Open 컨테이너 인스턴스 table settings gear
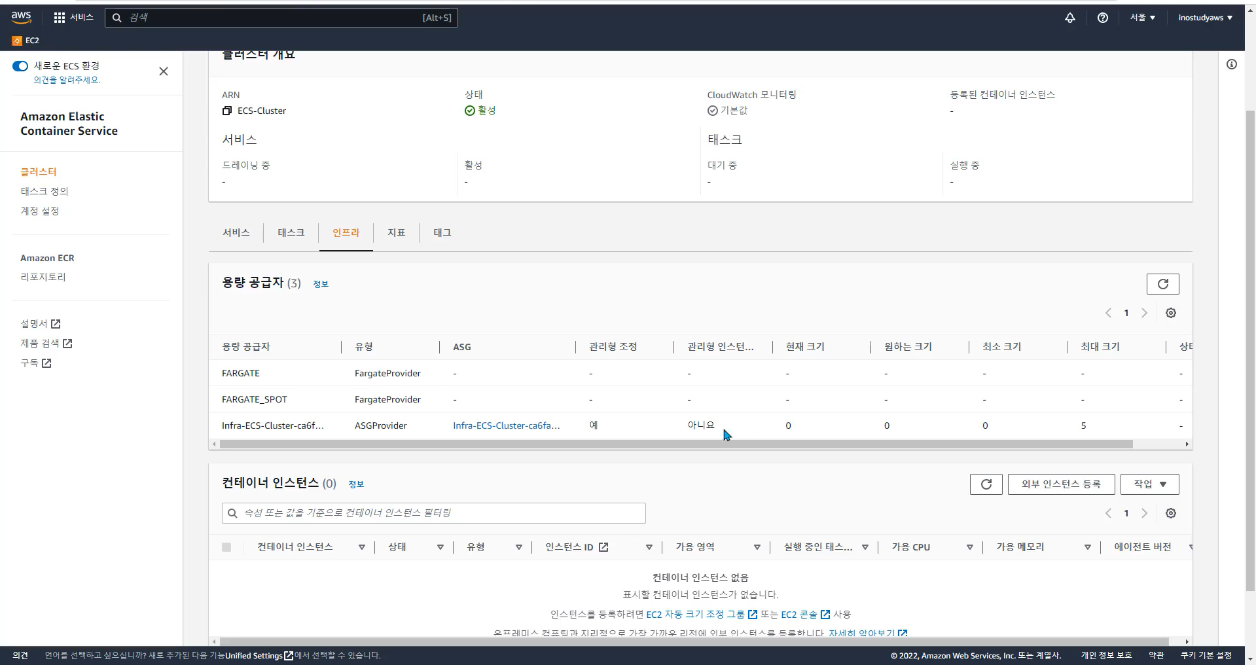Viewport: 1256px width, 665px height. click(1170, 513)
